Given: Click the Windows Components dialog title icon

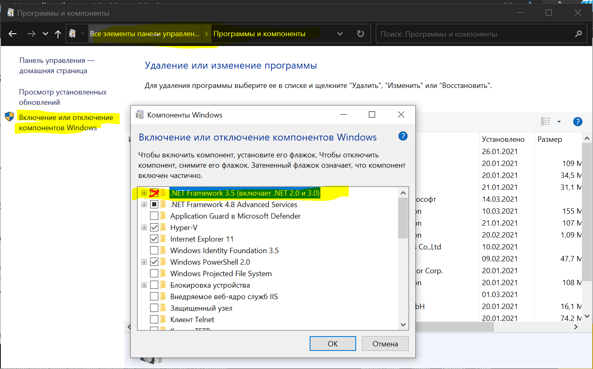Looking at the screenshot, I should coord(140,115).
